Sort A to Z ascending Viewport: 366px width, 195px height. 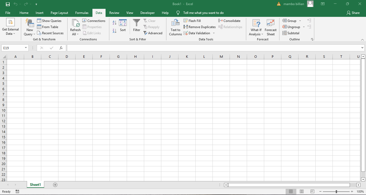[114, 23]
